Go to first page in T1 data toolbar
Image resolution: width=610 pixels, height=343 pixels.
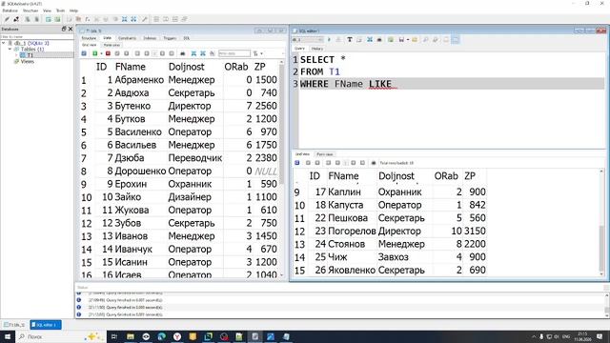(137, 53)
